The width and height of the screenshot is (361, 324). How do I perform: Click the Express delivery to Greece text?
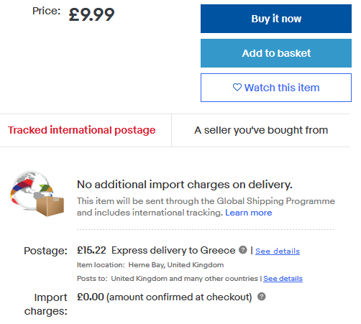point(173,251)
